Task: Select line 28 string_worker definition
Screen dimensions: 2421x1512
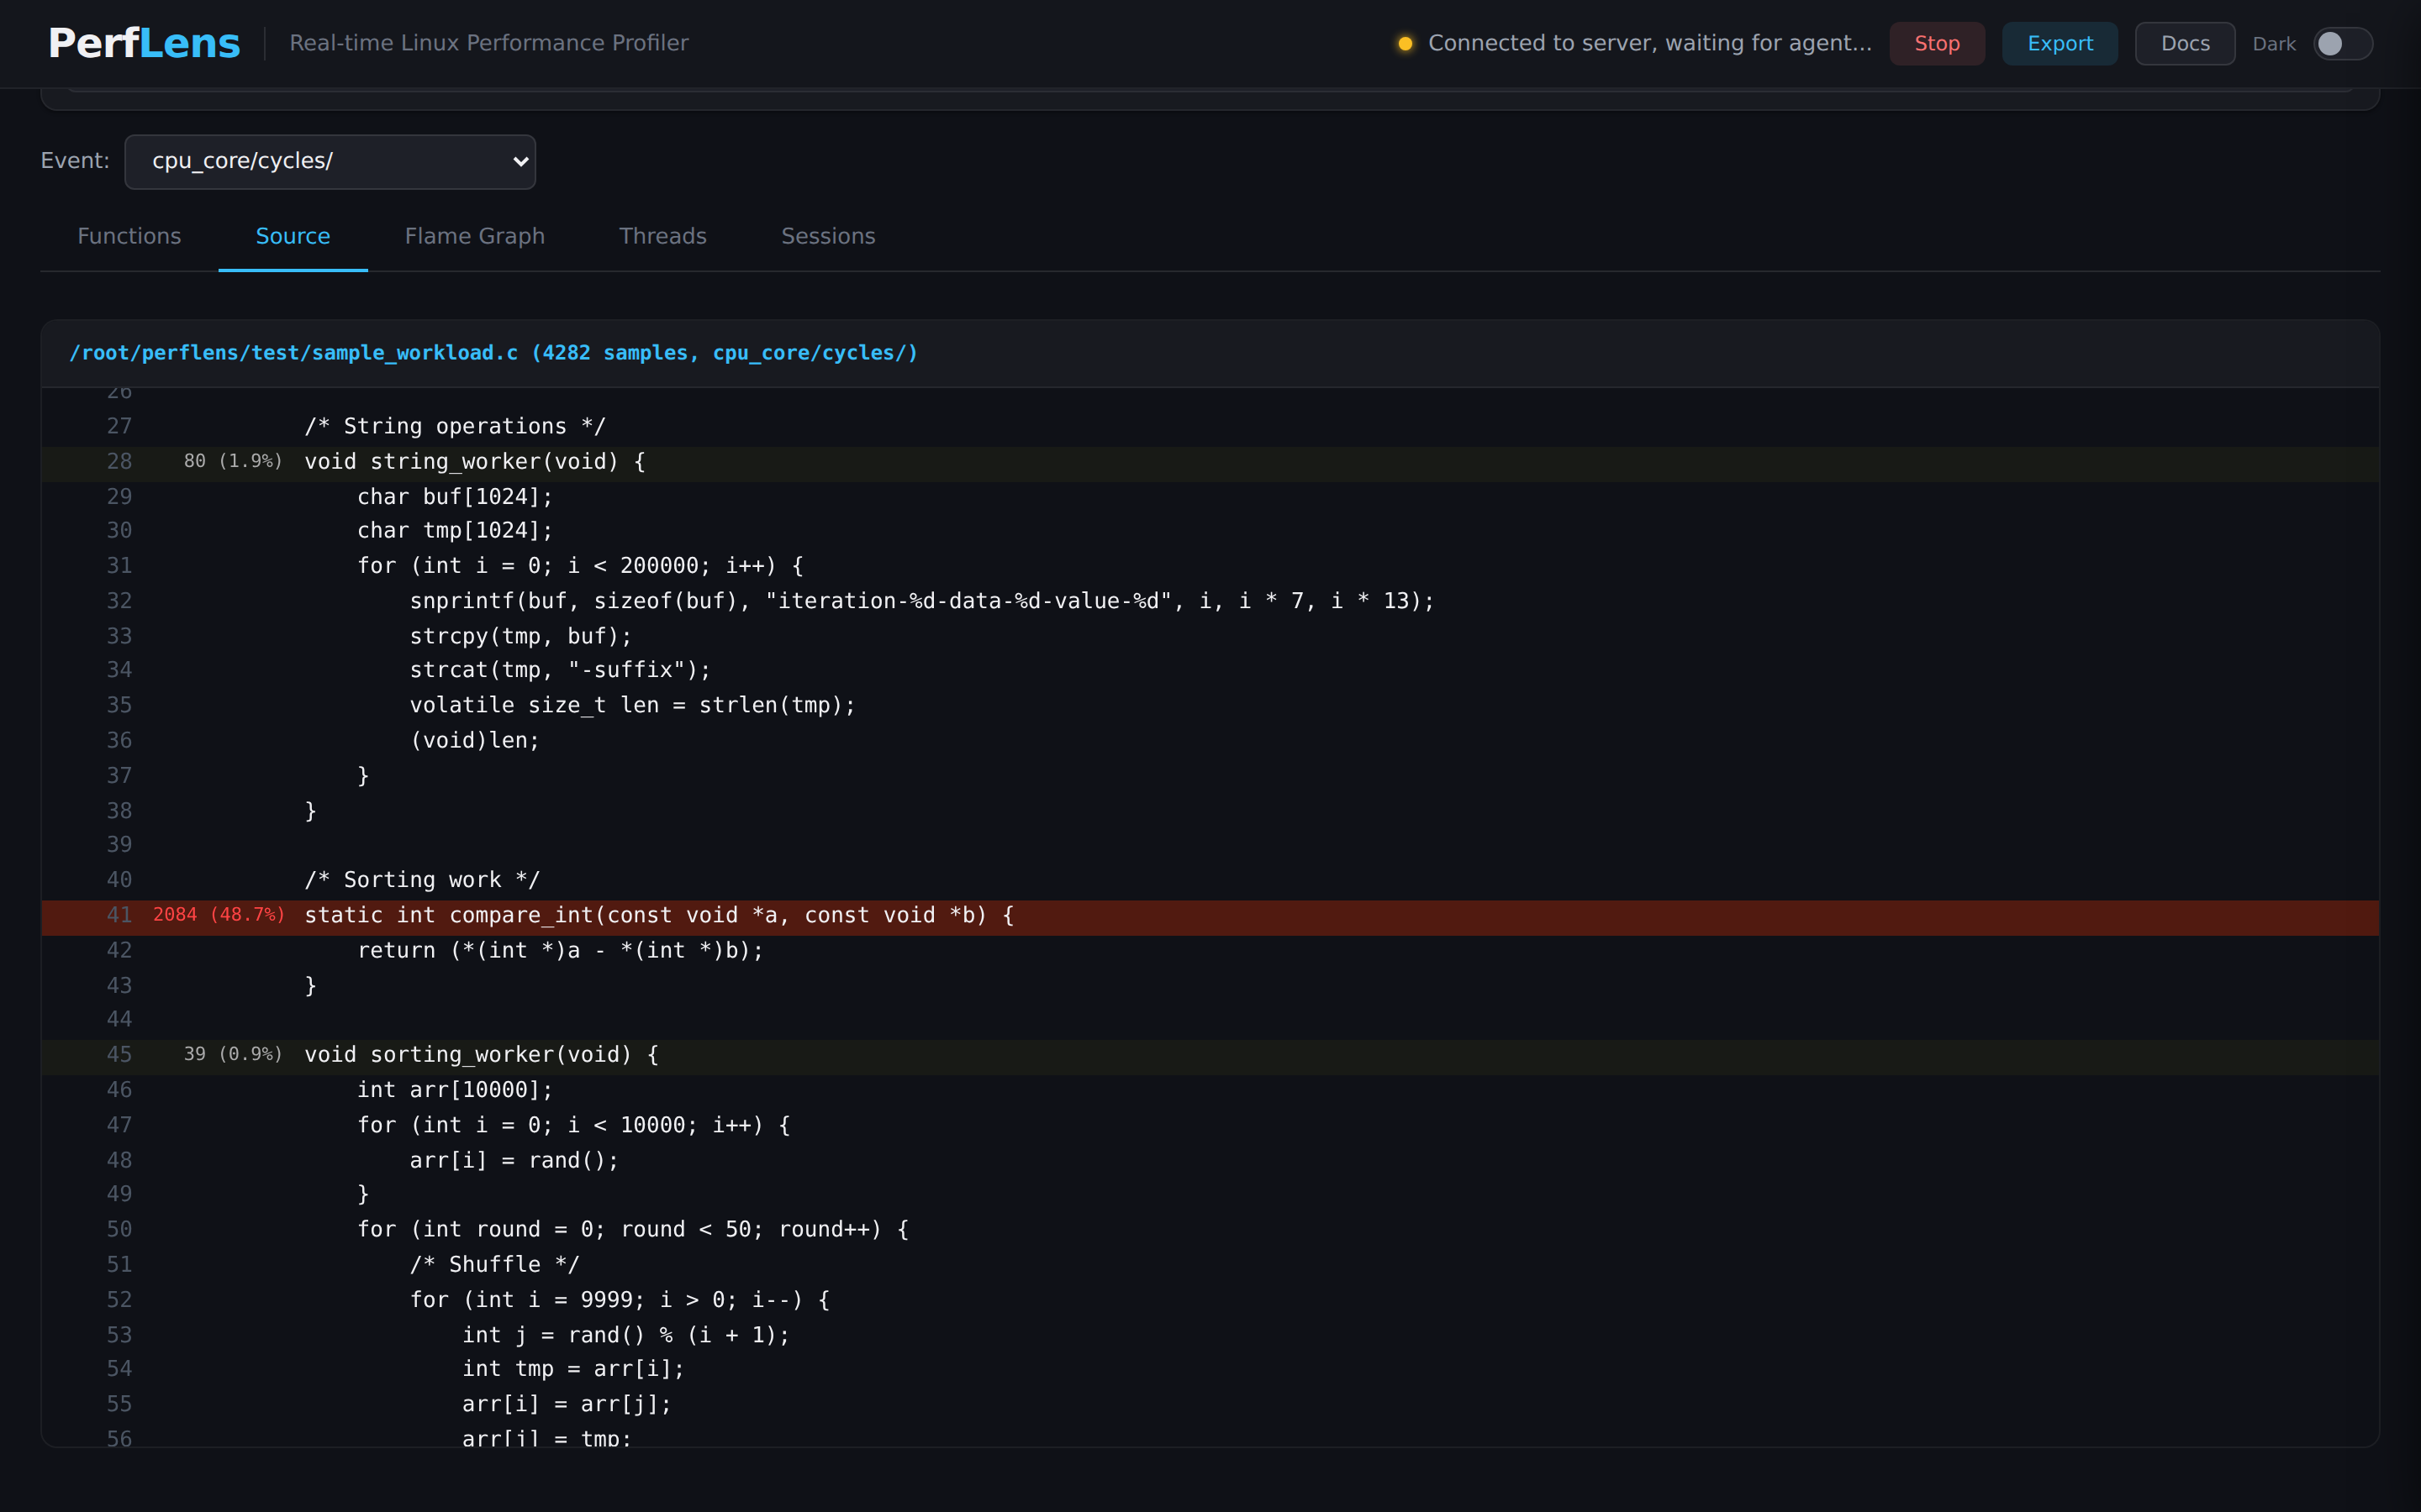Action: tap(1210, 462)
